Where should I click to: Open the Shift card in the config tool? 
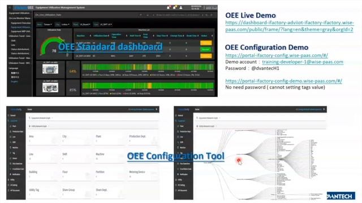76,157
